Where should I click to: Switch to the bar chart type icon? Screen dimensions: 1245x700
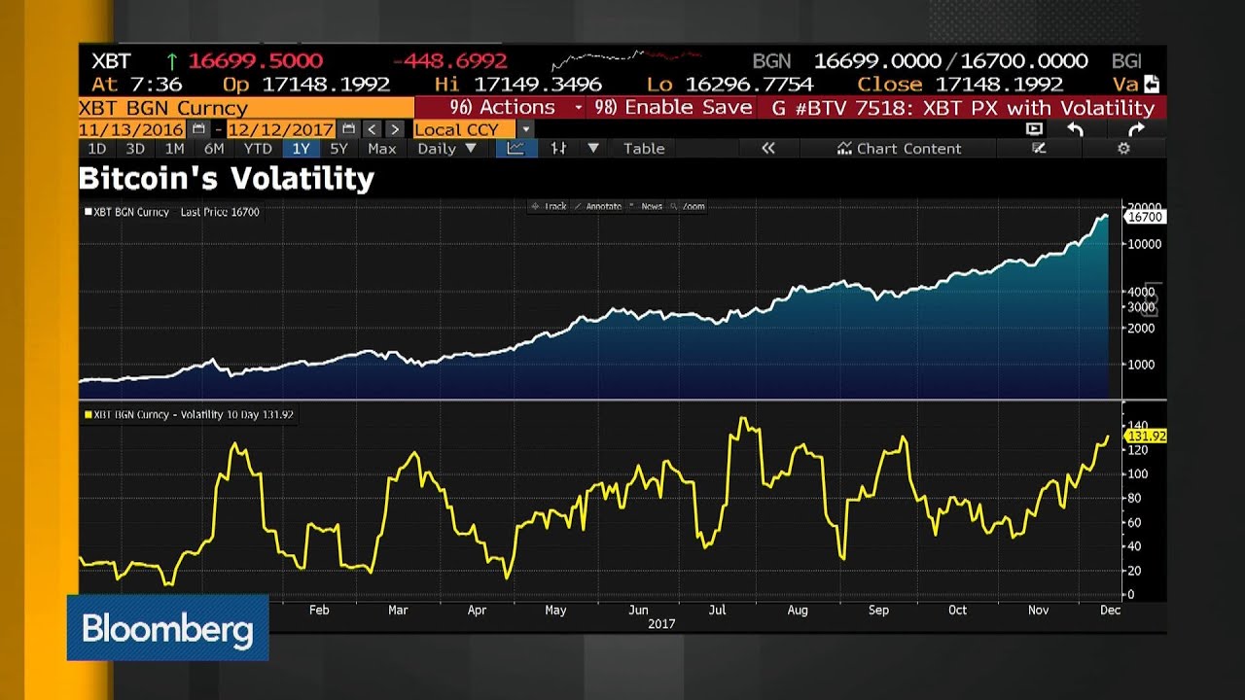pyautogui.click(x=558, y=149)
